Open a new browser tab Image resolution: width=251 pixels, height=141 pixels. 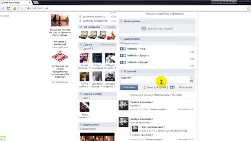pyautogui.click(x=36, y=2)
